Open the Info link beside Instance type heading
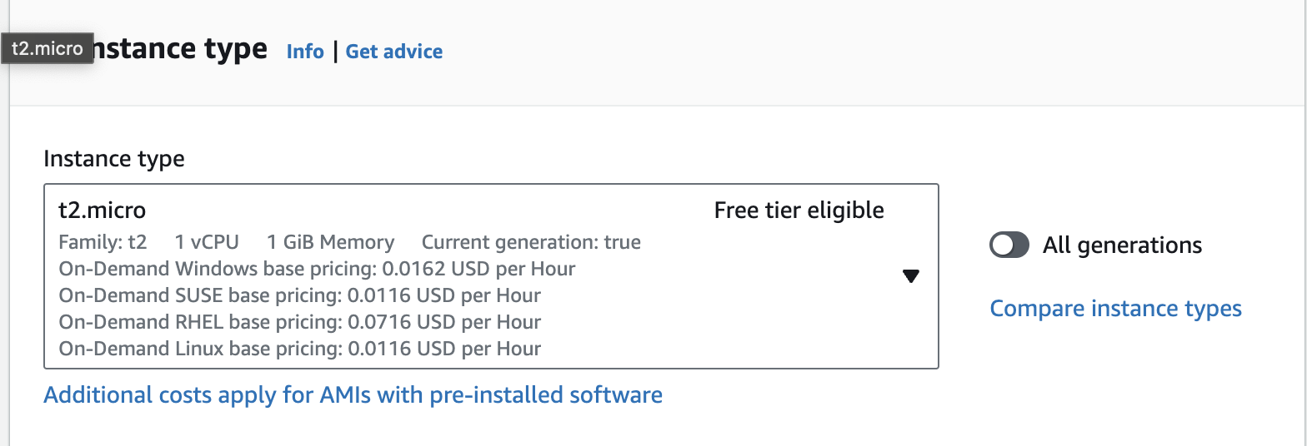The width and height of the screenshot is (1307, 446). (x=304, y=52)
